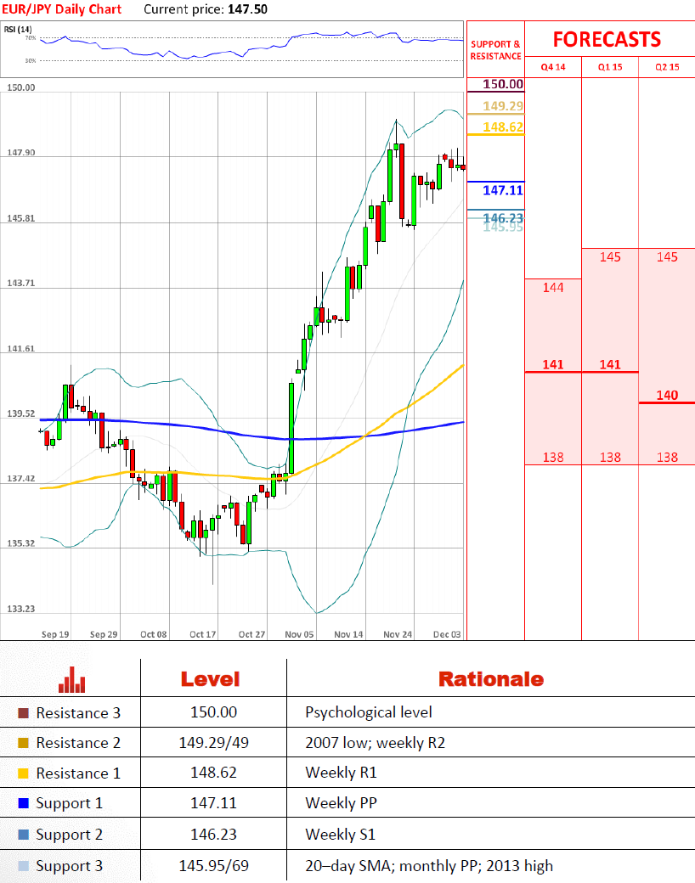
Task: Click the 147.11 support level marker
Action: (503, 190)
